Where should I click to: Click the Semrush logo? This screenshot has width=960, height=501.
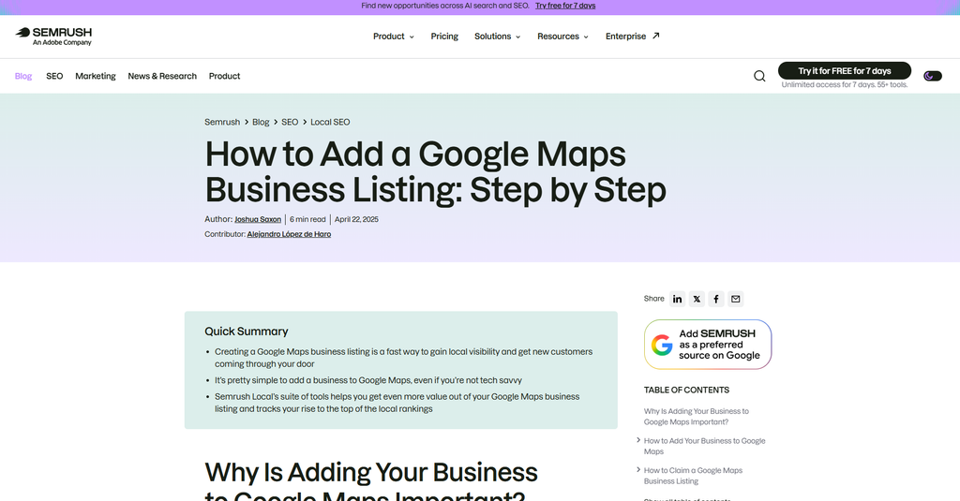[x=53, y=37]
